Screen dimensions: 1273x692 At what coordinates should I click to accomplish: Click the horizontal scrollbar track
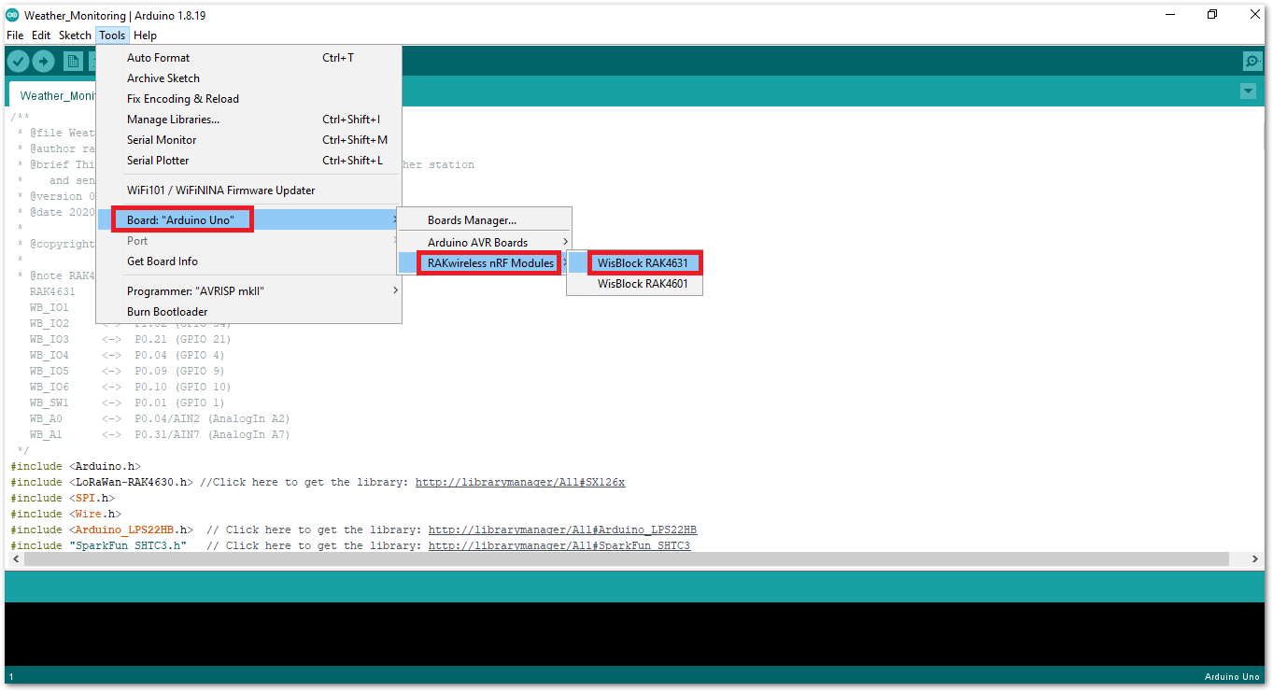(626, 558)
